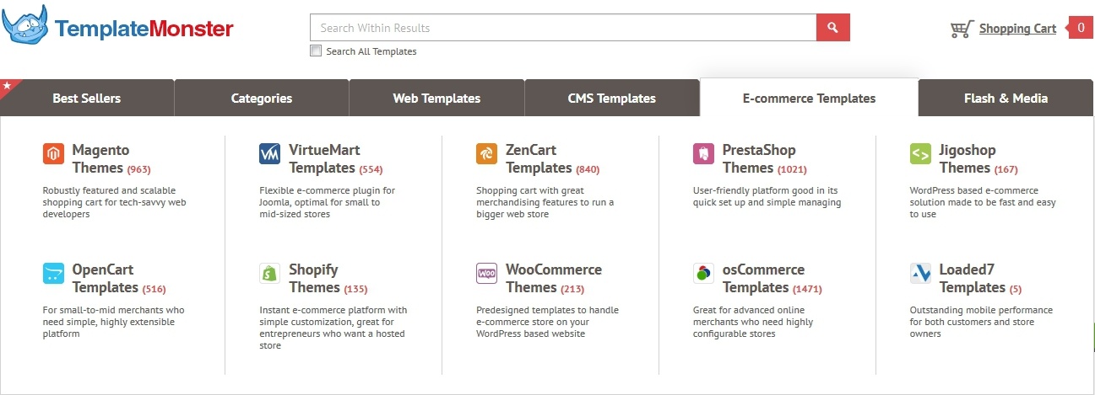This screenshot has width=1095, height=395.
Task: Open the Categories tab
Action: coord(262,99)
